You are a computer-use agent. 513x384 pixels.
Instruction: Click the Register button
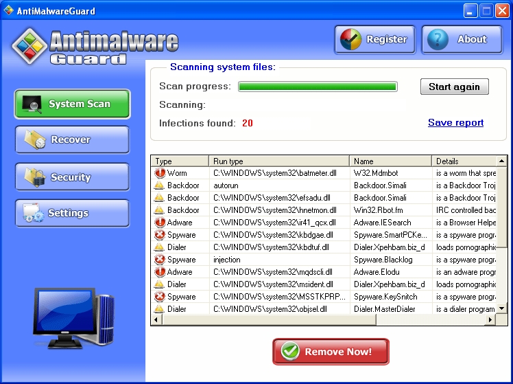click(x=375, y=39)
